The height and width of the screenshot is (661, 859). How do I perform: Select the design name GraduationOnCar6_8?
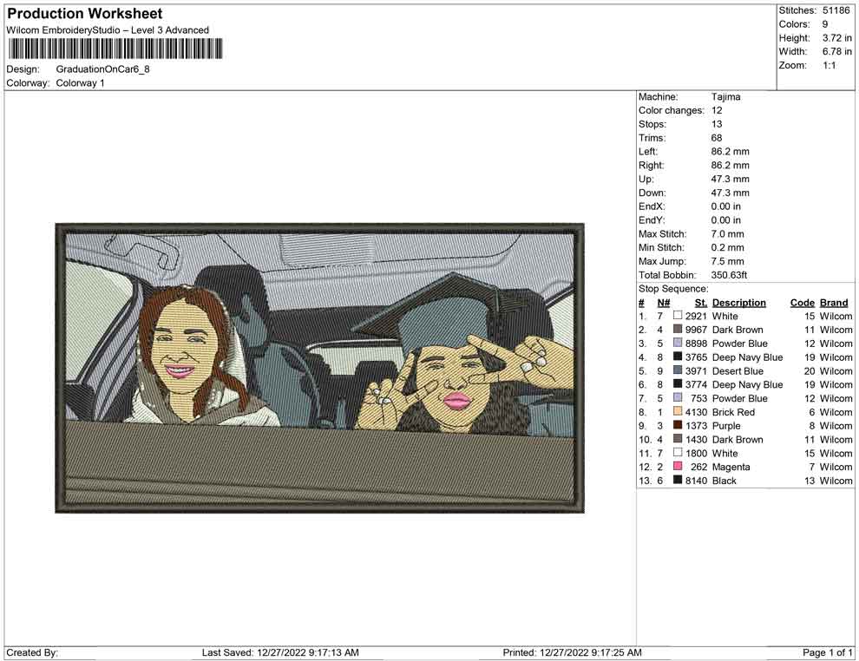(102, 69)
